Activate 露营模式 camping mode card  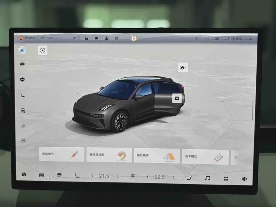coord(157,156)
